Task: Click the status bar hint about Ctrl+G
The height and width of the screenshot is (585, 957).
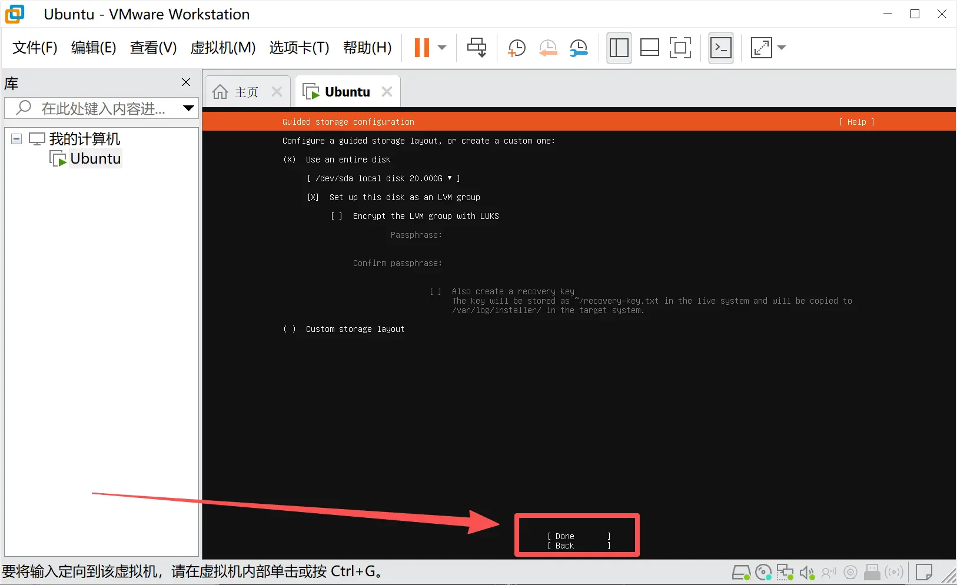Action: pos(193,571)
